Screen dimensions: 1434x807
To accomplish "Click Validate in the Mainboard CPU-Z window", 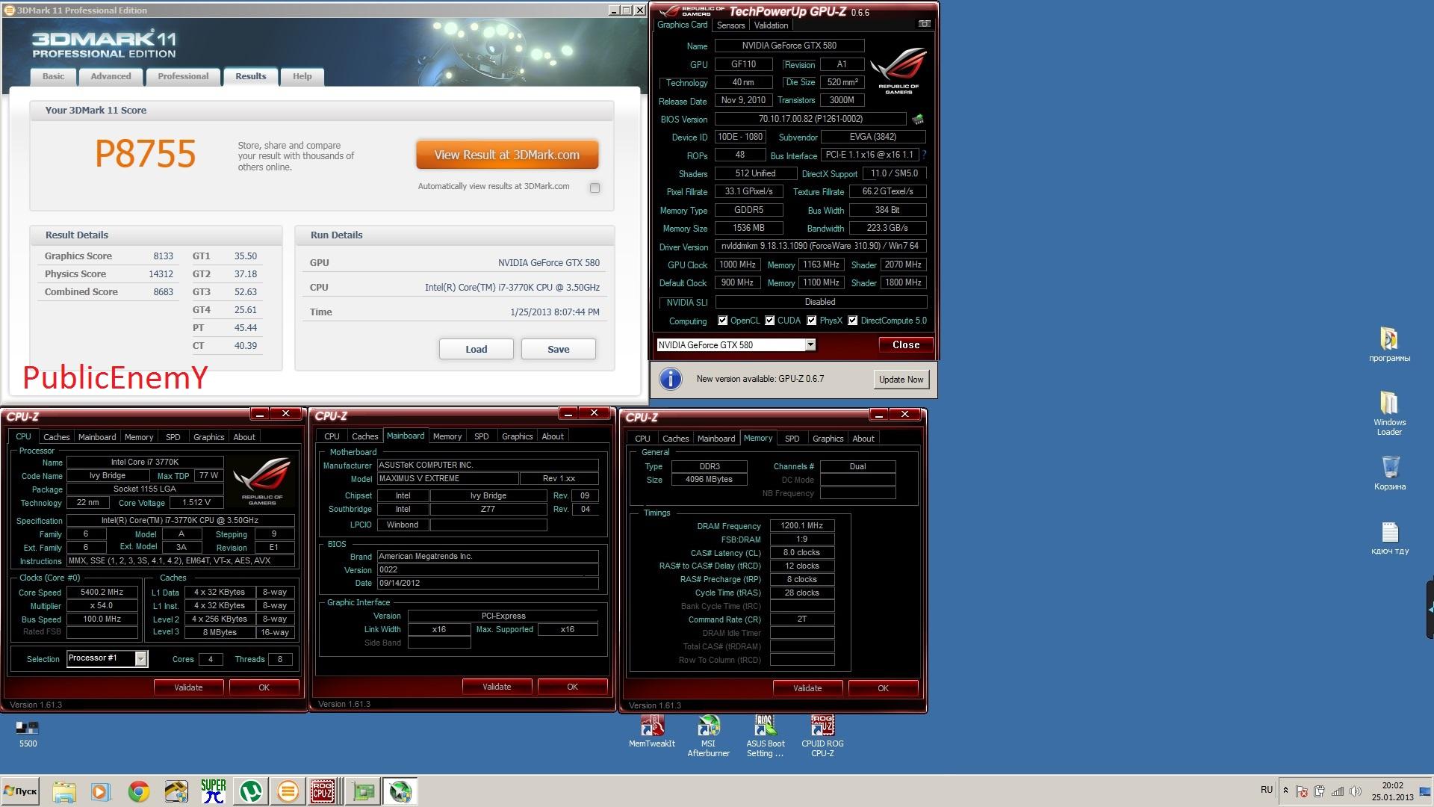I will pos(497,687).
